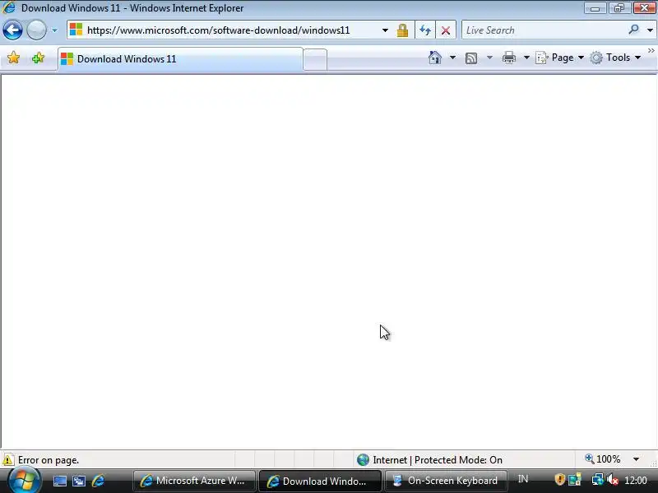
Task: Select Download Windows taskbar button
Action: tap(320, 481)
